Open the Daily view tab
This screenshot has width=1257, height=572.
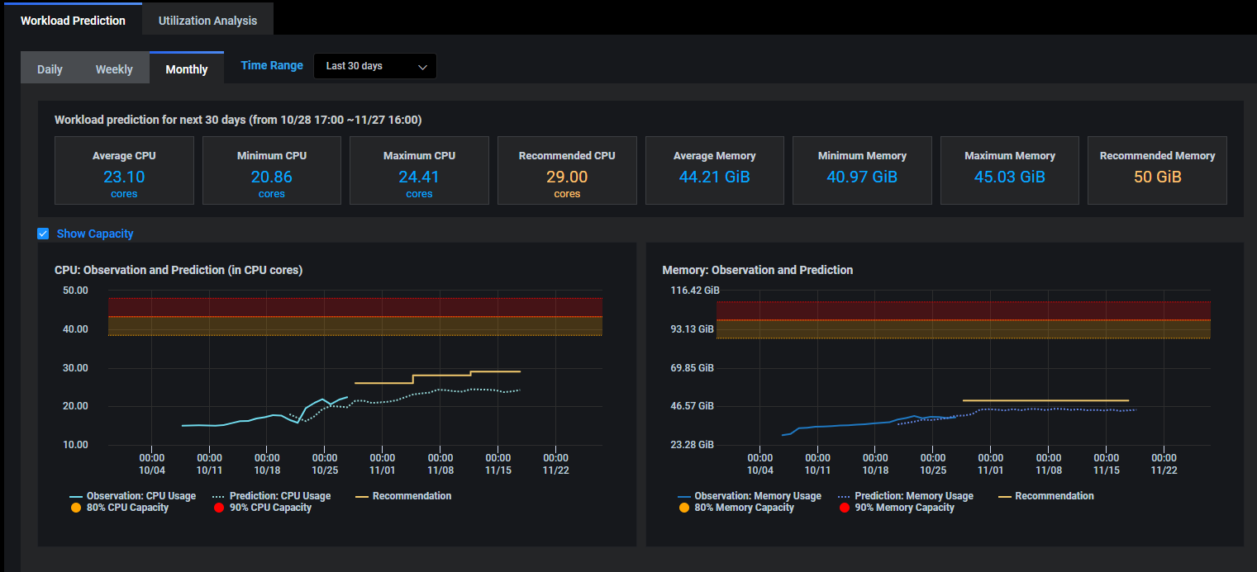(x=50, y=69)
